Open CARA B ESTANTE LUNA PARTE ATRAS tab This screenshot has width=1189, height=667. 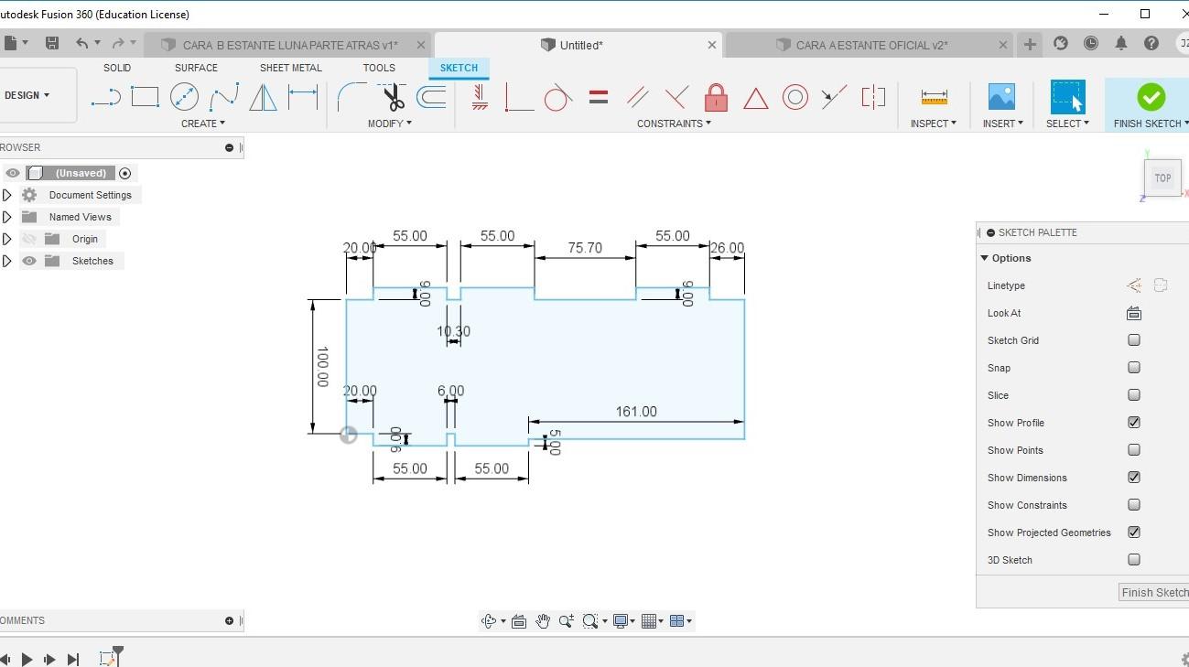tap(287, 45)
